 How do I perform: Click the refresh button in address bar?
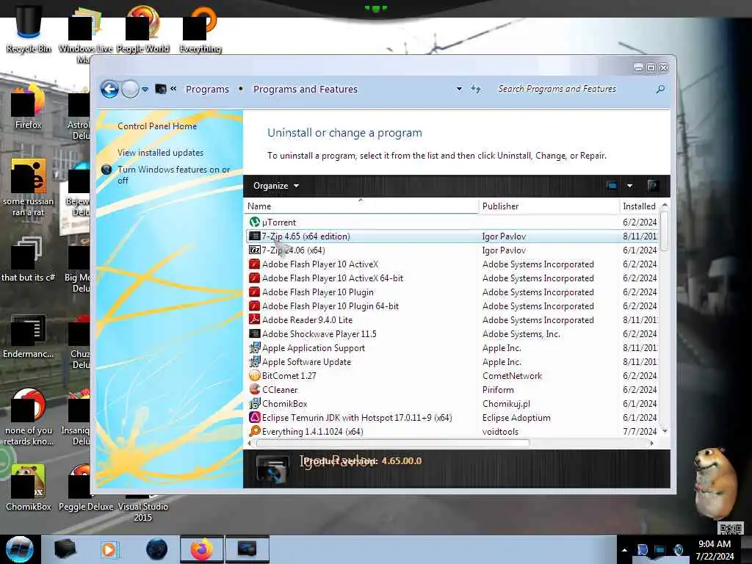click(x=476, y=89)
